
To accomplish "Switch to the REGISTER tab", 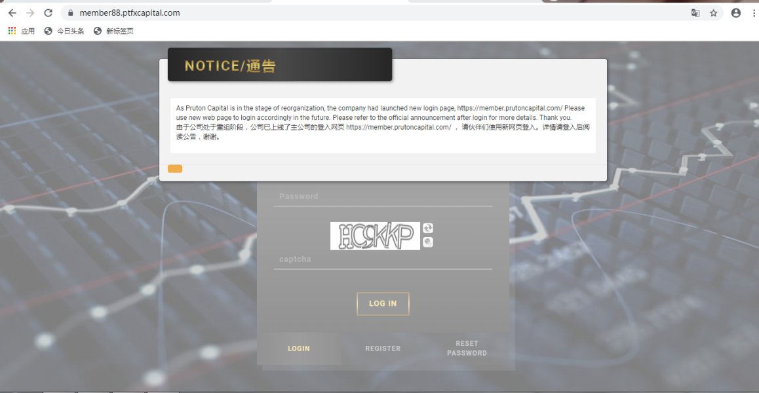I will click(x=383, y=348).
